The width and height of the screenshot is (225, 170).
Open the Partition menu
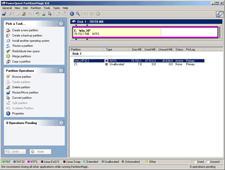(x=36, y=8)
